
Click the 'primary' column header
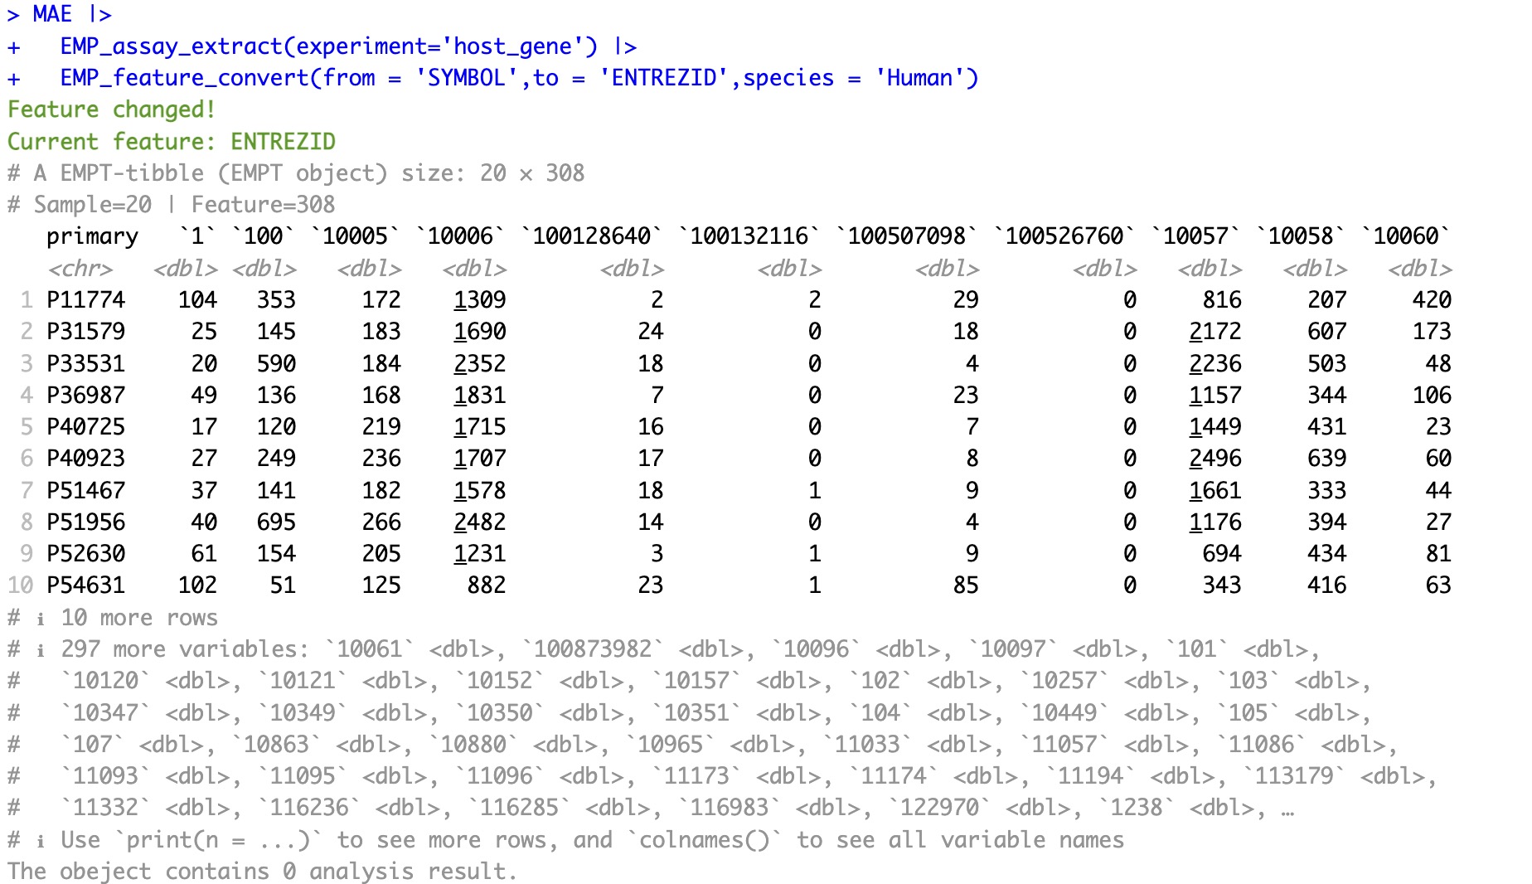[x=92, y=236]
